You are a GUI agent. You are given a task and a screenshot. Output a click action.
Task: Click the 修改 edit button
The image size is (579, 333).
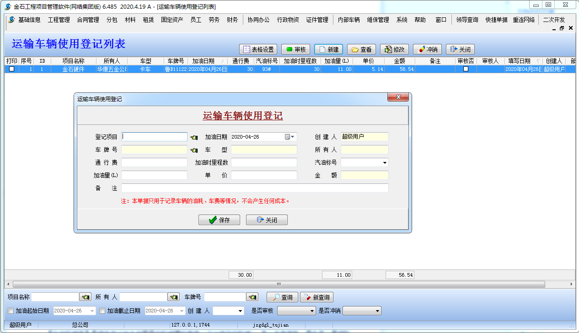394,49
